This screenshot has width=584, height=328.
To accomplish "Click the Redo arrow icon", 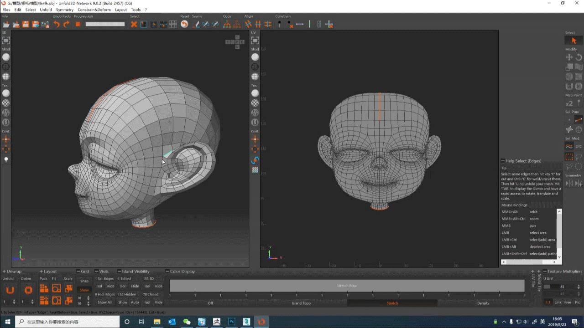I will (x=67, y=24).
